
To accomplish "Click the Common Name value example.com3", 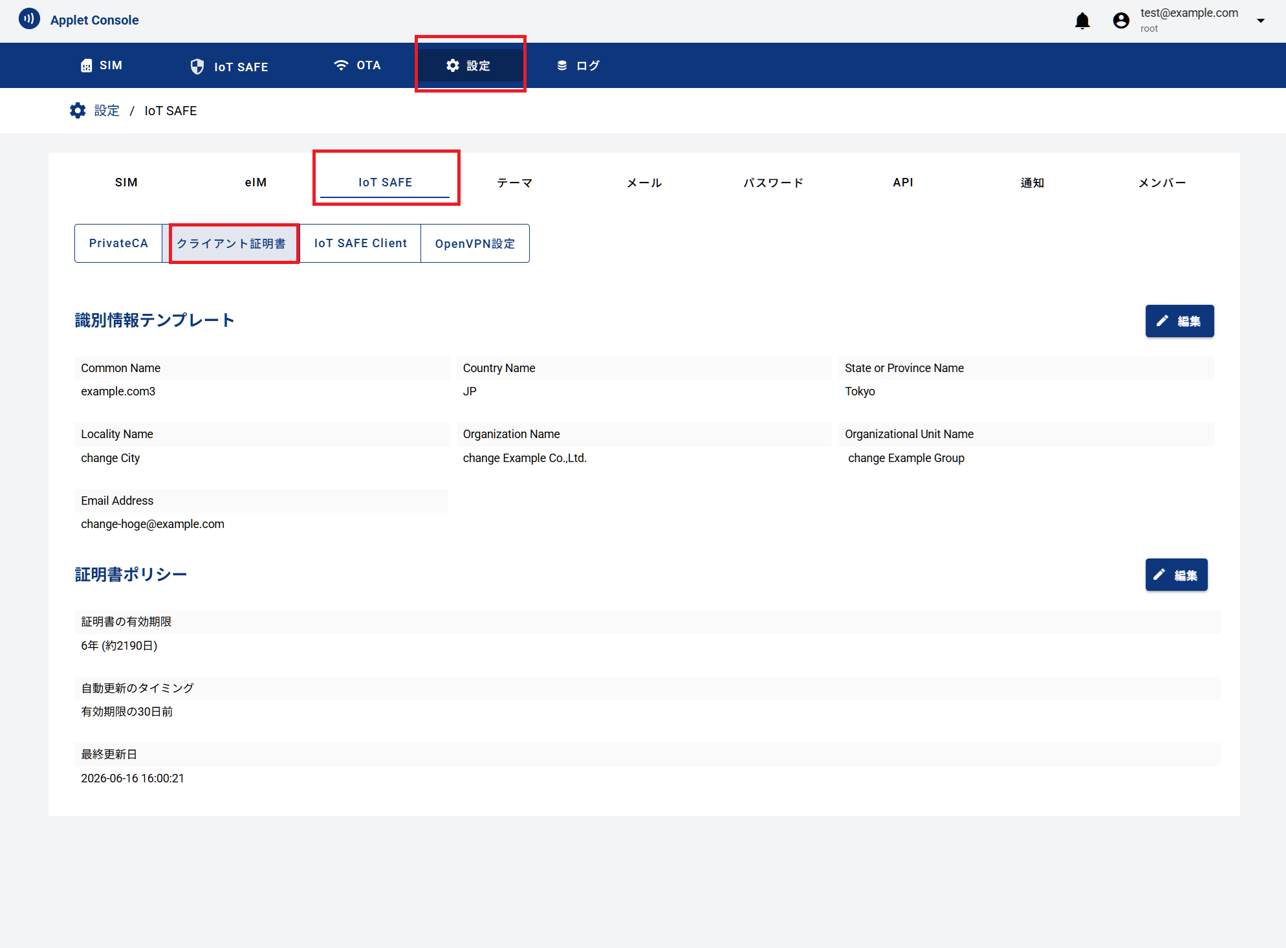I will (x=118, y=391).
